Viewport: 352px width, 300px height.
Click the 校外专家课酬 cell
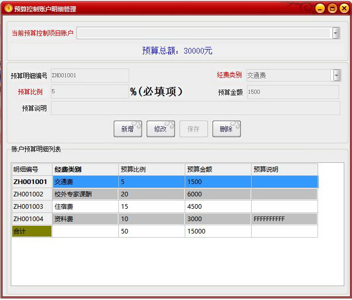85,194
